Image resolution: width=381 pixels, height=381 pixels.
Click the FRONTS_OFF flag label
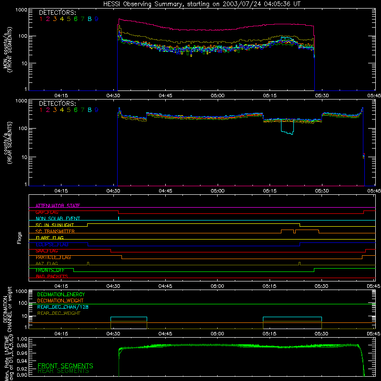(x=50, y=270)
